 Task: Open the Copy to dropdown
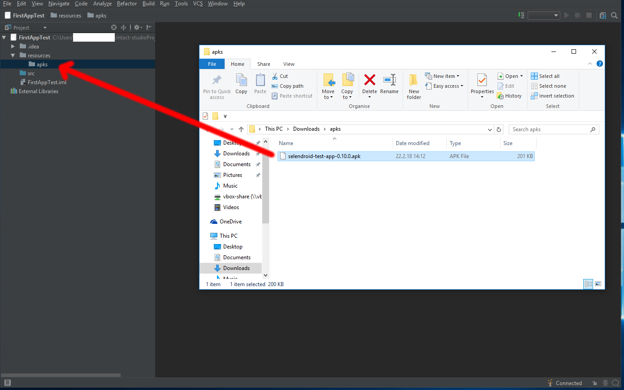pos(347,86)
